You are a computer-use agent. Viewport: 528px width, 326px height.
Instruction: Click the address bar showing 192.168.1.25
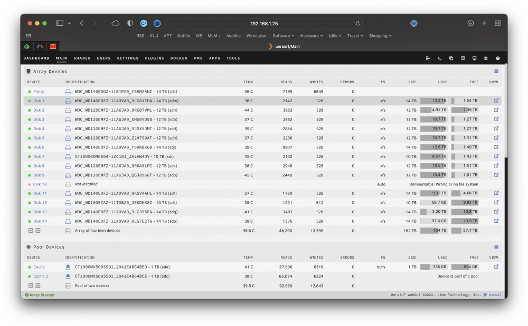[264, 24]
